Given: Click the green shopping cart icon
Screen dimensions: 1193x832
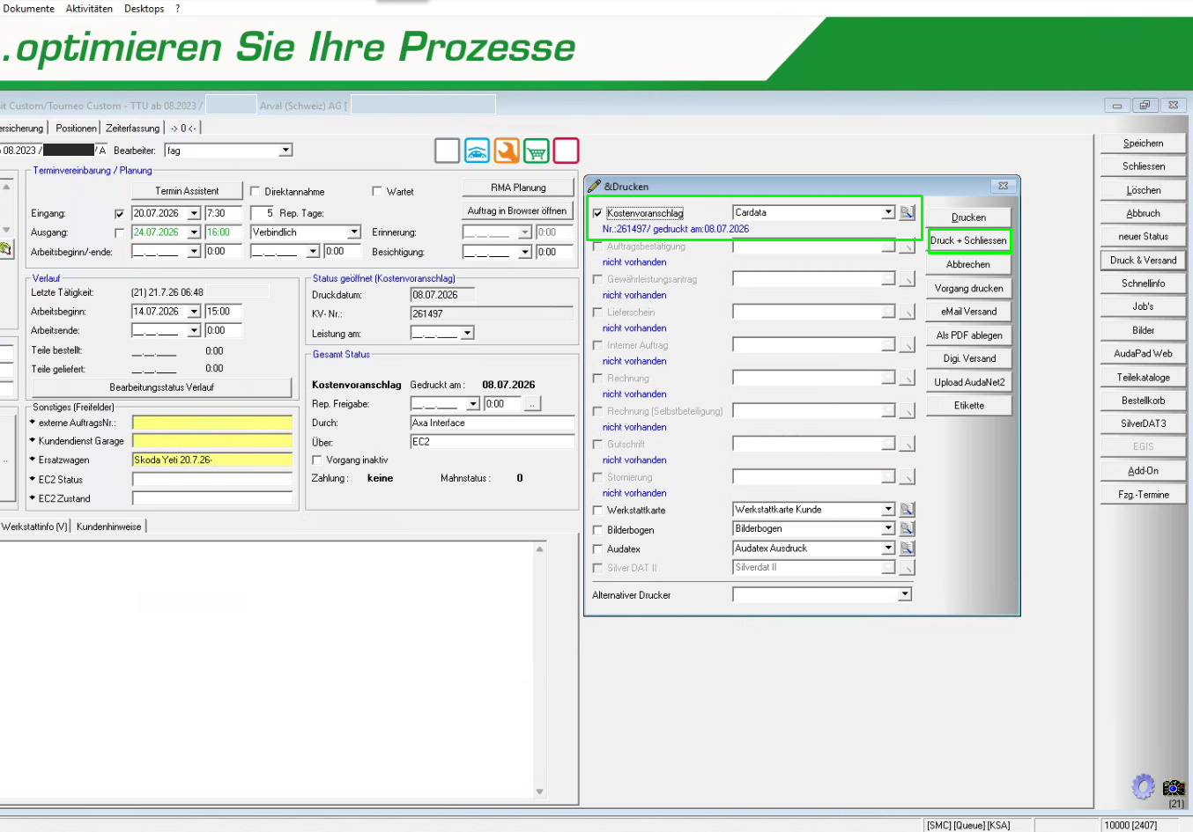Looking at the screenshot, I should pos(537,151).
